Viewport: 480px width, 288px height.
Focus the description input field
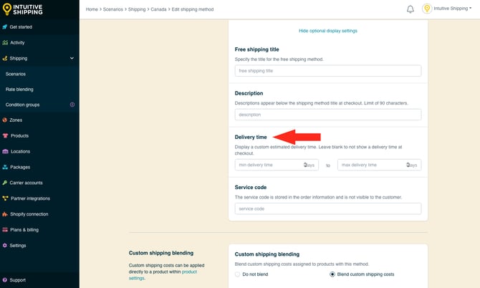(x=328, y=115)
